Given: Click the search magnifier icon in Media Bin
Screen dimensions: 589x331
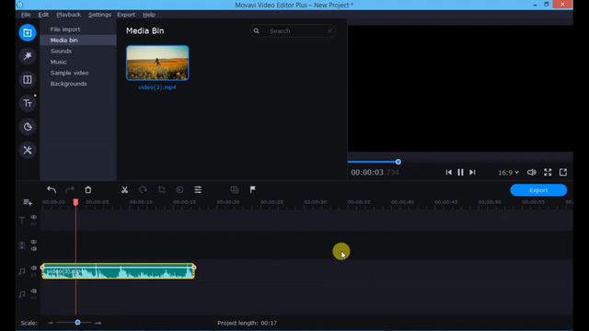Looking at the screenshot, I should tap(256, 31).
